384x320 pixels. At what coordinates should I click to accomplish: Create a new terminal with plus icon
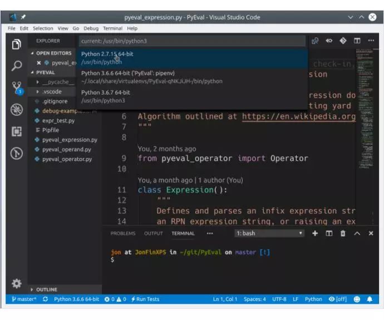[x=315, y=233]
